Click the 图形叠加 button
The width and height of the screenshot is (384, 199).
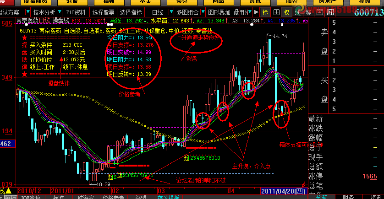point(219,12)
